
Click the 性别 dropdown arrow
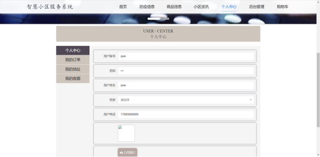(x=250, y=100)
